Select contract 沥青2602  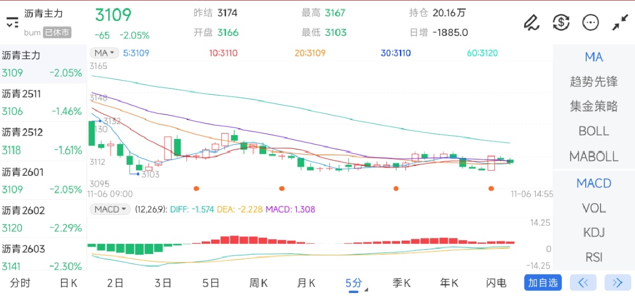(42, 219)
